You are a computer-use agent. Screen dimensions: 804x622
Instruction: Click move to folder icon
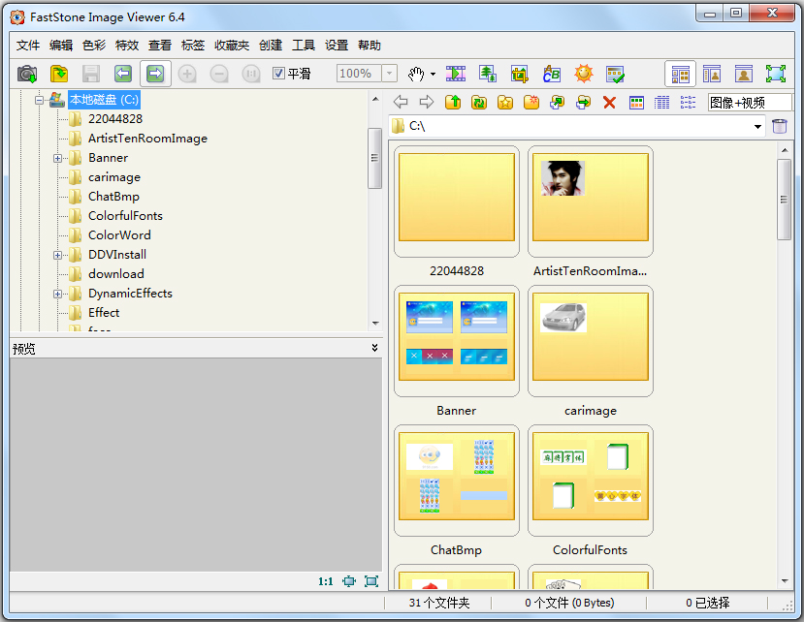click(x=583, y=102)
